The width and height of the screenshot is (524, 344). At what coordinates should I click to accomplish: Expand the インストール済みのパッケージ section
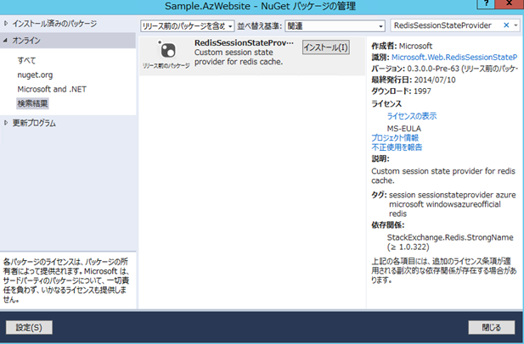click(6, 24)
